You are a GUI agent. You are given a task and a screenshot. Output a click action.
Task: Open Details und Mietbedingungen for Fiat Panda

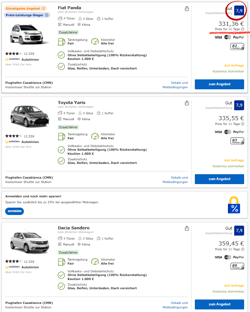(x=175, y=85)
